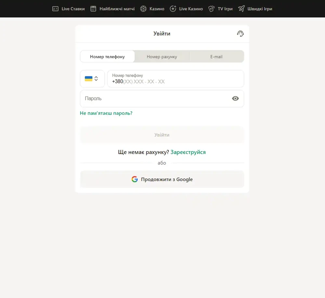Click the Швидкі Ігри rocket icon
Screen dimensions: 325x298
pos(241,9)
